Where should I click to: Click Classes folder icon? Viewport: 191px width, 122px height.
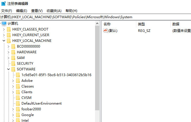point(18,86)
